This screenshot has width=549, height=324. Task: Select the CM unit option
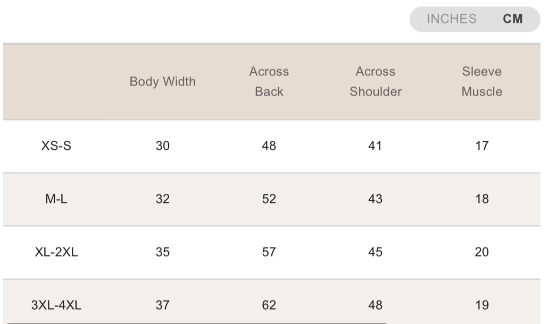pos(513,19)
